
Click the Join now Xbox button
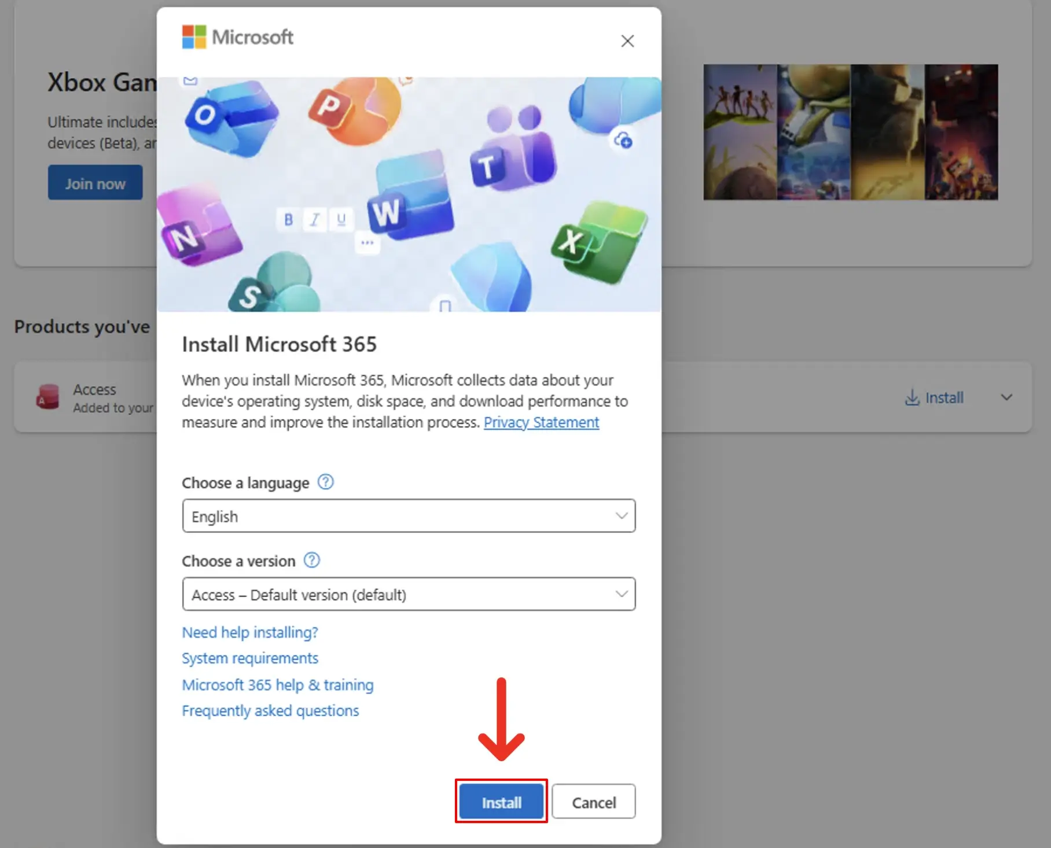coord(95,183)
